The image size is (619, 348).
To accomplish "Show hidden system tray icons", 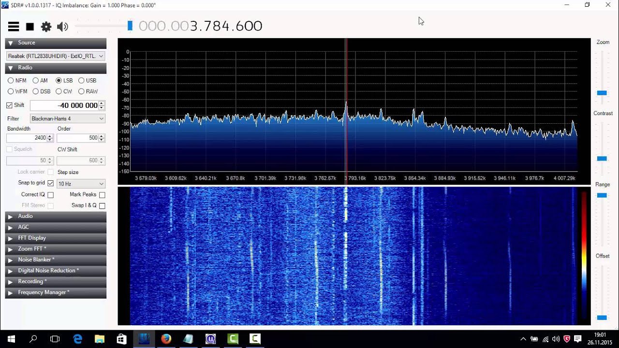I will pyautogui.click(x=523, y=339).
